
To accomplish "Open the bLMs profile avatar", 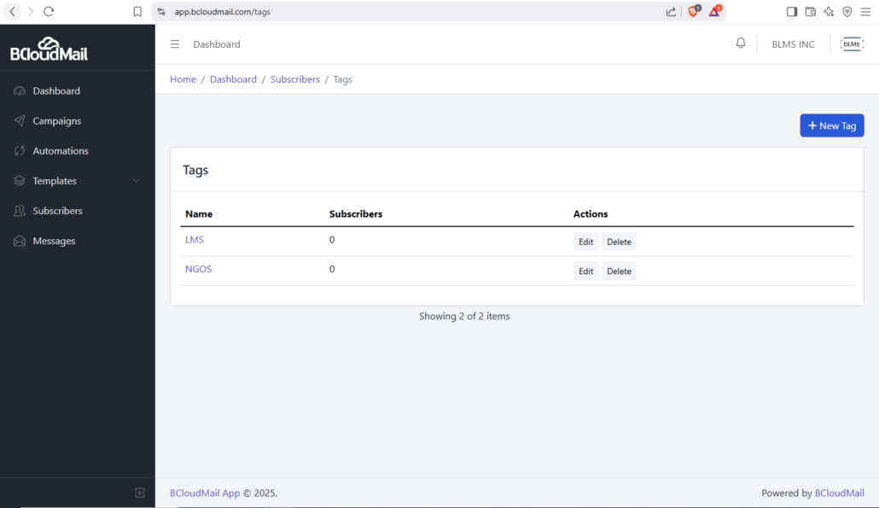I will 852,44.
